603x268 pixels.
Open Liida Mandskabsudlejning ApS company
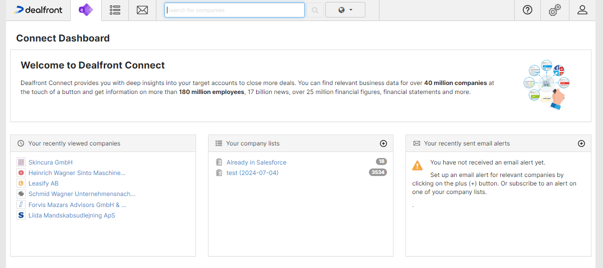pos(72,215)
